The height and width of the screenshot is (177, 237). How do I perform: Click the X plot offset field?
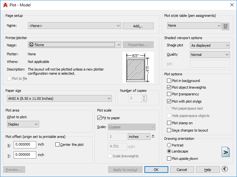click(x=25, y=145)
